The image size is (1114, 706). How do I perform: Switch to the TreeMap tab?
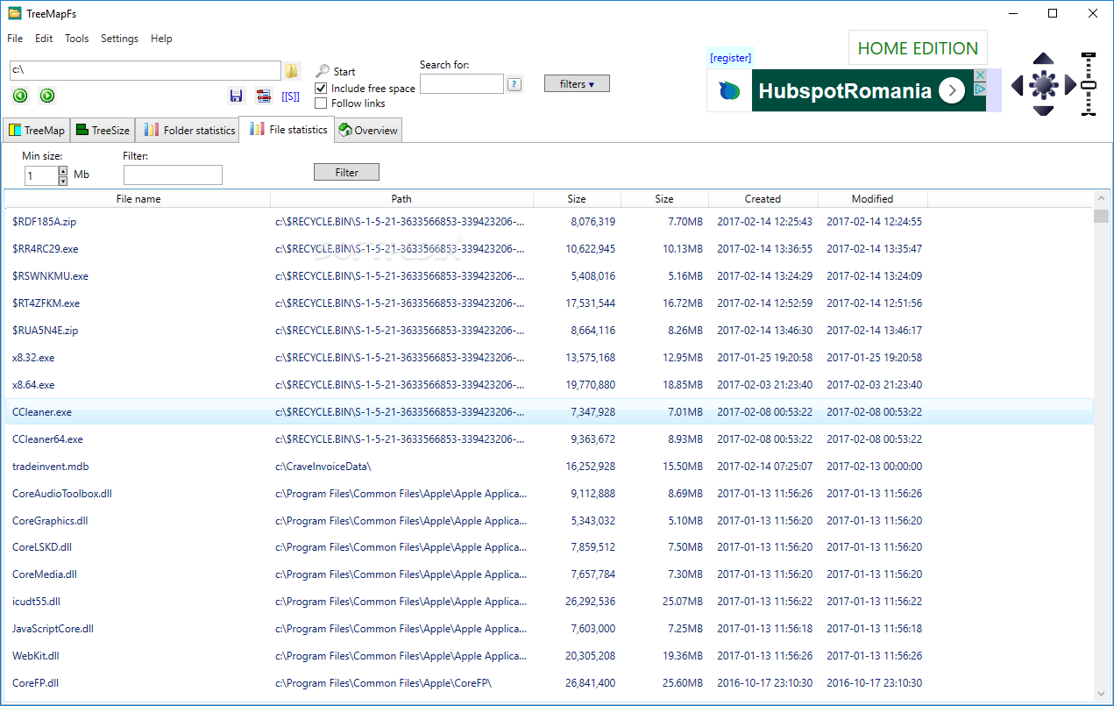pos(36,130)
